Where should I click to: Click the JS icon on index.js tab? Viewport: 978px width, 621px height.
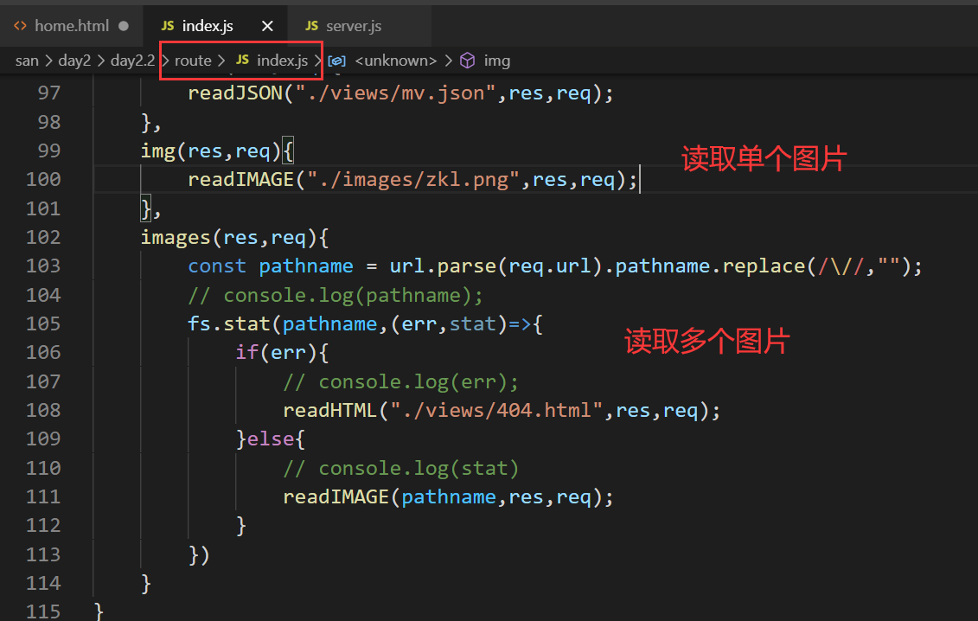(167, 26)
